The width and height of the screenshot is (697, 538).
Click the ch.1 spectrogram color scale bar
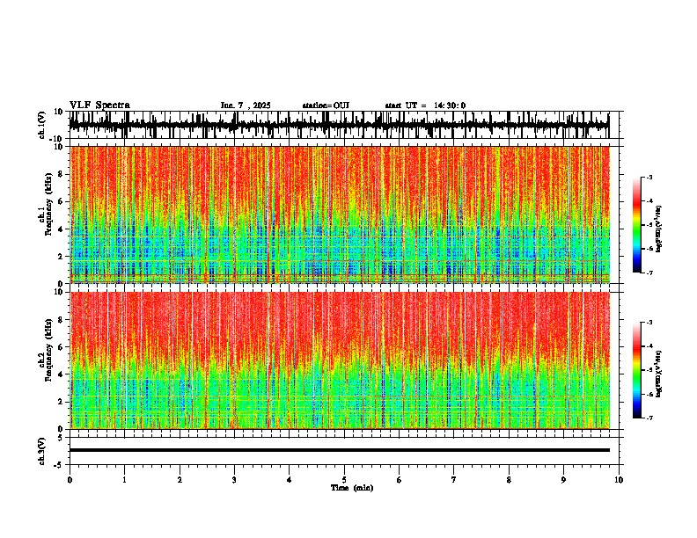pos(637,225)
